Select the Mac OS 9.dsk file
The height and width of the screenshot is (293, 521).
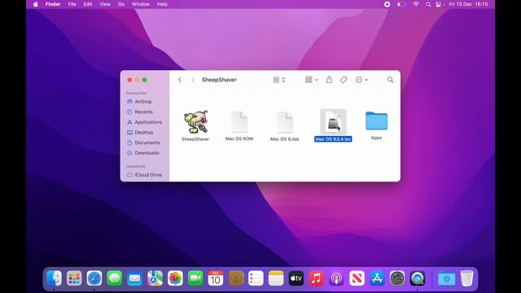coord(285,121)
